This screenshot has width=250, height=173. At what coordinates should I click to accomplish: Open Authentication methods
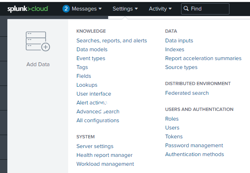(194, 154)
